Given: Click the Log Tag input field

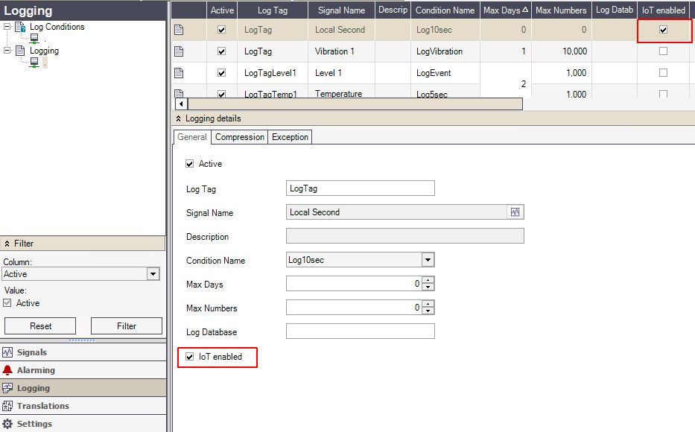Looking at the screenshot, I should click(361, 188).
